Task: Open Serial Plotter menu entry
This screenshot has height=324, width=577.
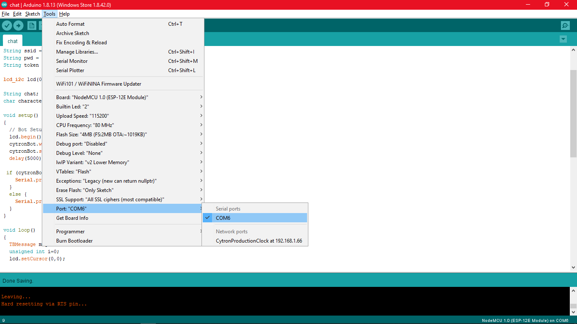Action: pyautogui.click(x=123, y=70)
